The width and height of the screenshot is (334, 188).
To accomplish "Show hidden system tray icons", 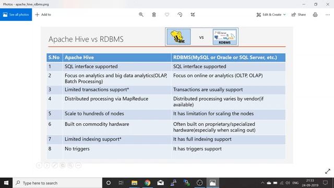I will click(263, 183).
